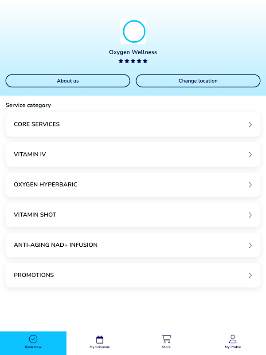Expand Anti-Aging NAD+ Infusion chevron

click(x=250, y=245)
